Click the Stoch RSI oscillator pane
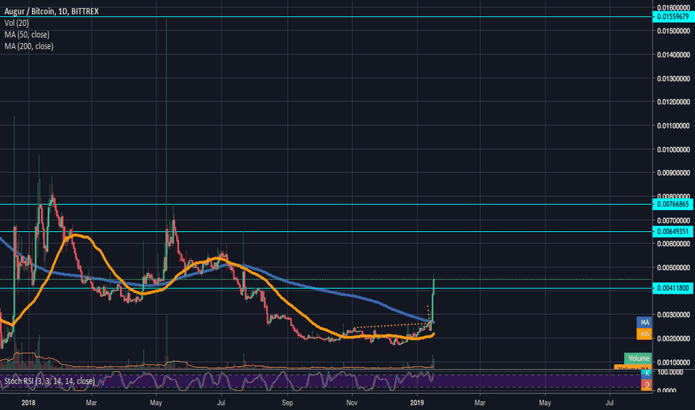 tap(326, 381)
